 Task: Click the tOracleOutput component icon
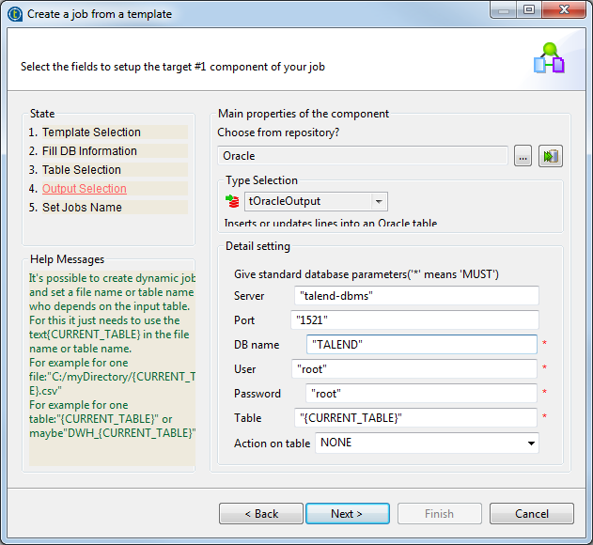(x=234, y=201)
